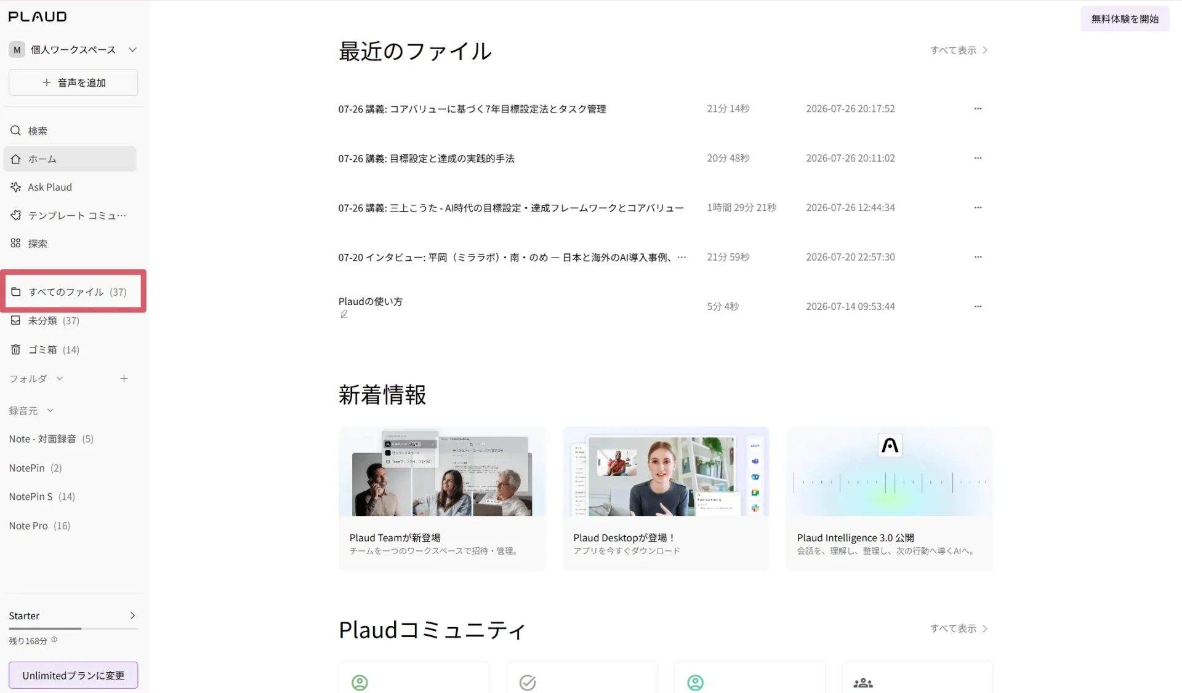Viewport: 1182px width, 693px height.
Task: Filter by Note Pro (16) source
Action: 39,526
